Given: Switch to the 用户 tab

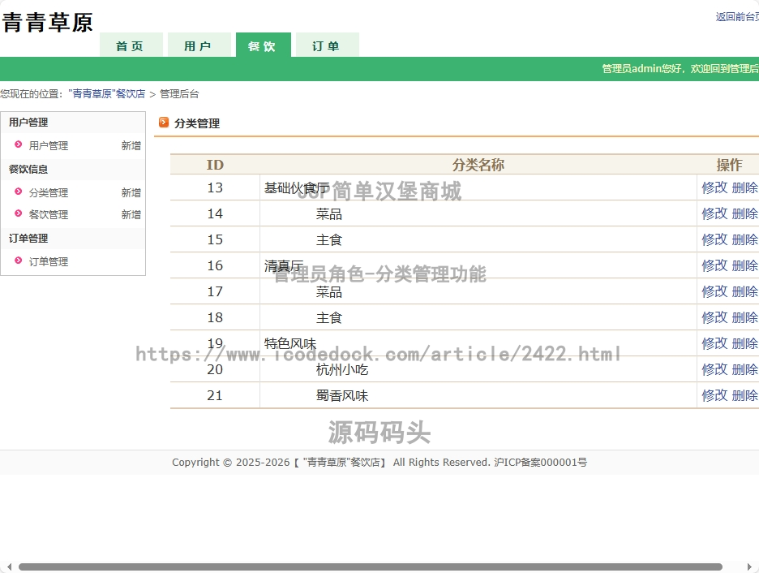Looking at the screenshot, I should (199, 45).
